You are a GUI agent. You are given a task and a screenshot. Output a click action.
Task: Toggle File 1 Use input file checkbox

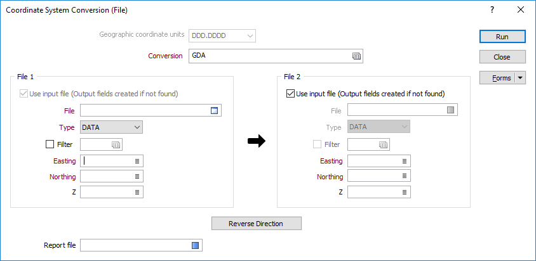click(x=23, y=94)
